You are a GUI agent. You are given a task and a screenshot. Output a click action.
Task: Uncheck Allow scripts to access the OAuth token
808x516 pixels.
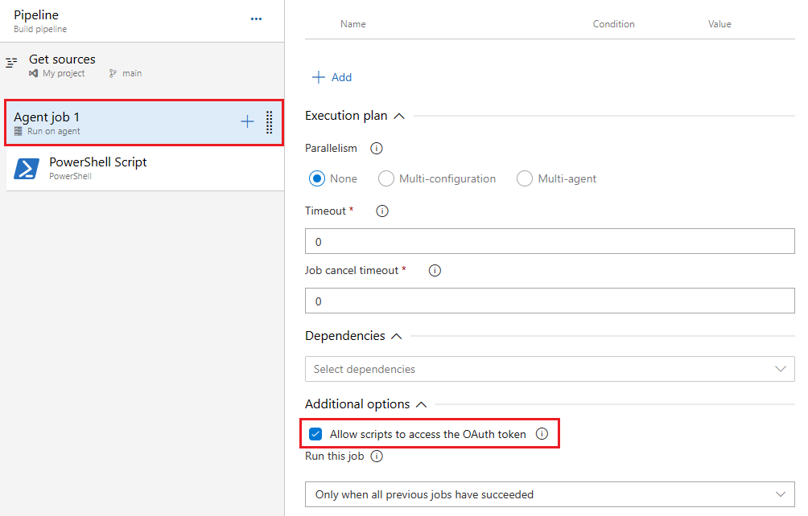click(315, 433)
